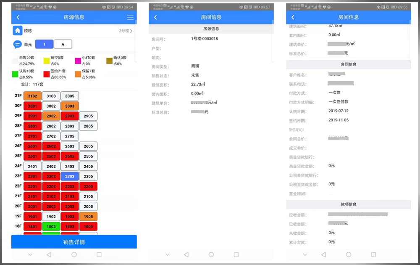Click the red 签约 legend color swatch
Viewport: 420px width, 265px height.
(x=47, y=74)
